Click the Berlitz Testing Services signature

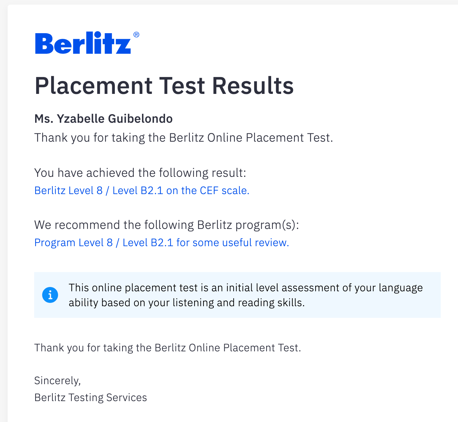pyautogui.click(x=91, y=397)
